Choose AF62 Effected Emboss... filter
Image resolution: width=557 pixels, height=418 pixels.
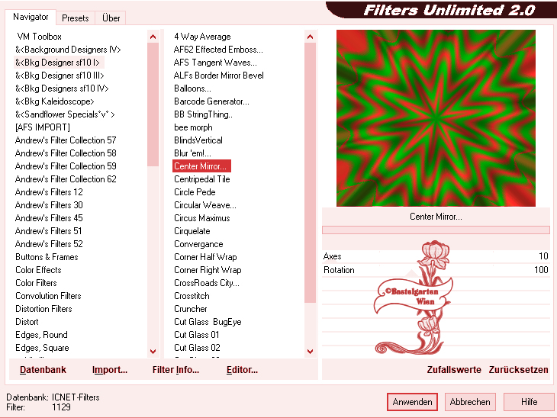(x=218, y=50)
